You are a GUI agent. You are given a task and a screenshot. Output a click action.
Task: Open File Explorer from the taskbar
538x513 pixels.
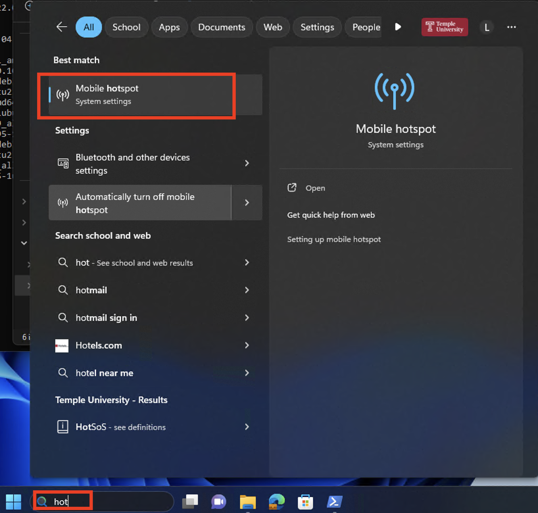coord(248,501)
